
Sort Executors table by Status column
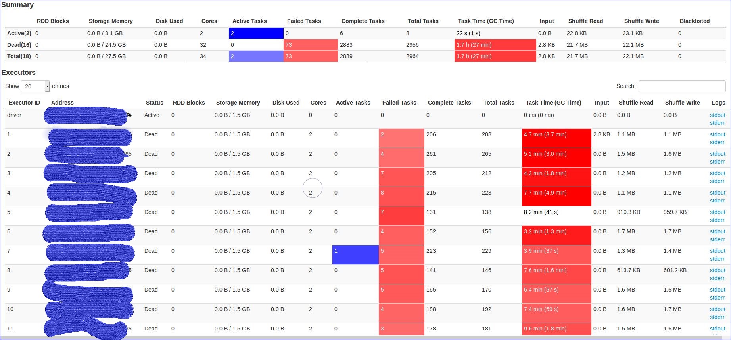point(154,103)
